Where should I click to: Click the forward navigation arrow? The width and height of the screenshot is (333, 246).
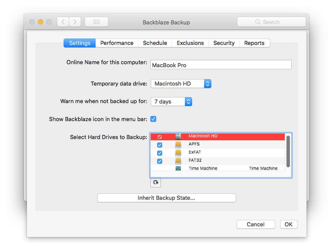(75, 22)
